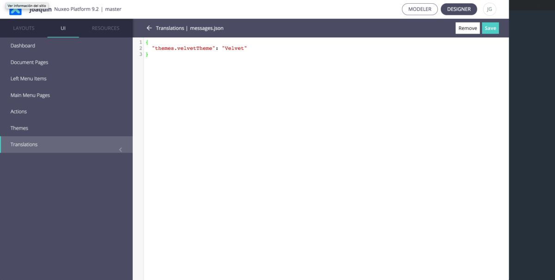Open the RESOURCES tab

(x=105, y=28)
